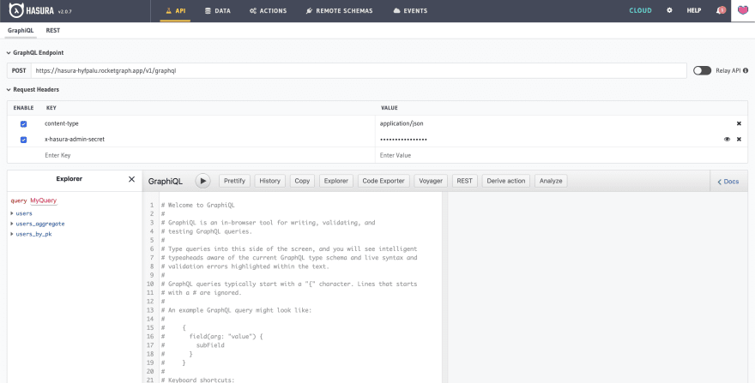755x383 pixels.
Task: Reveal admin secret with eye icon
Action: tap(727, 140)
